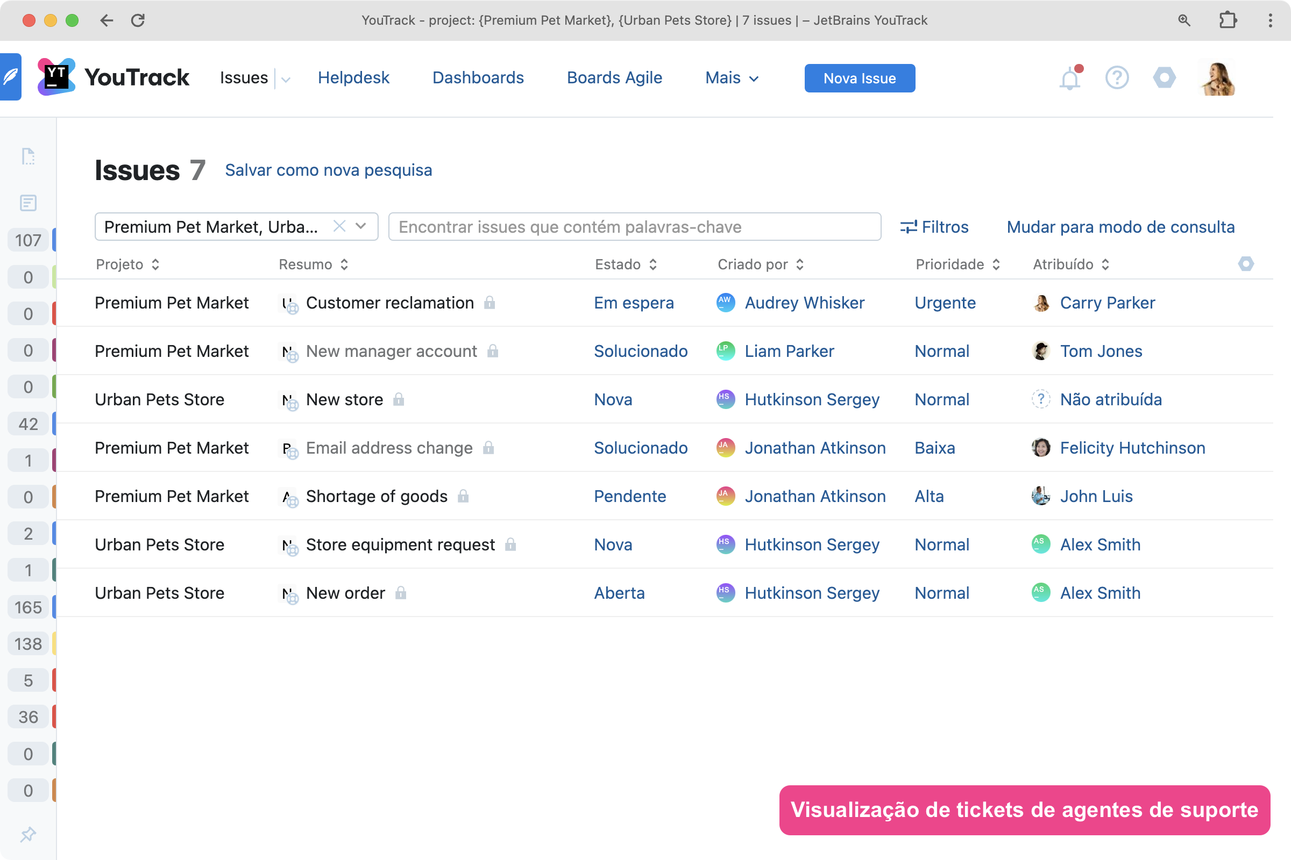Open the administration hexagon settings icon
This screenshot has width=1291, height=860.
point(1164,78)
